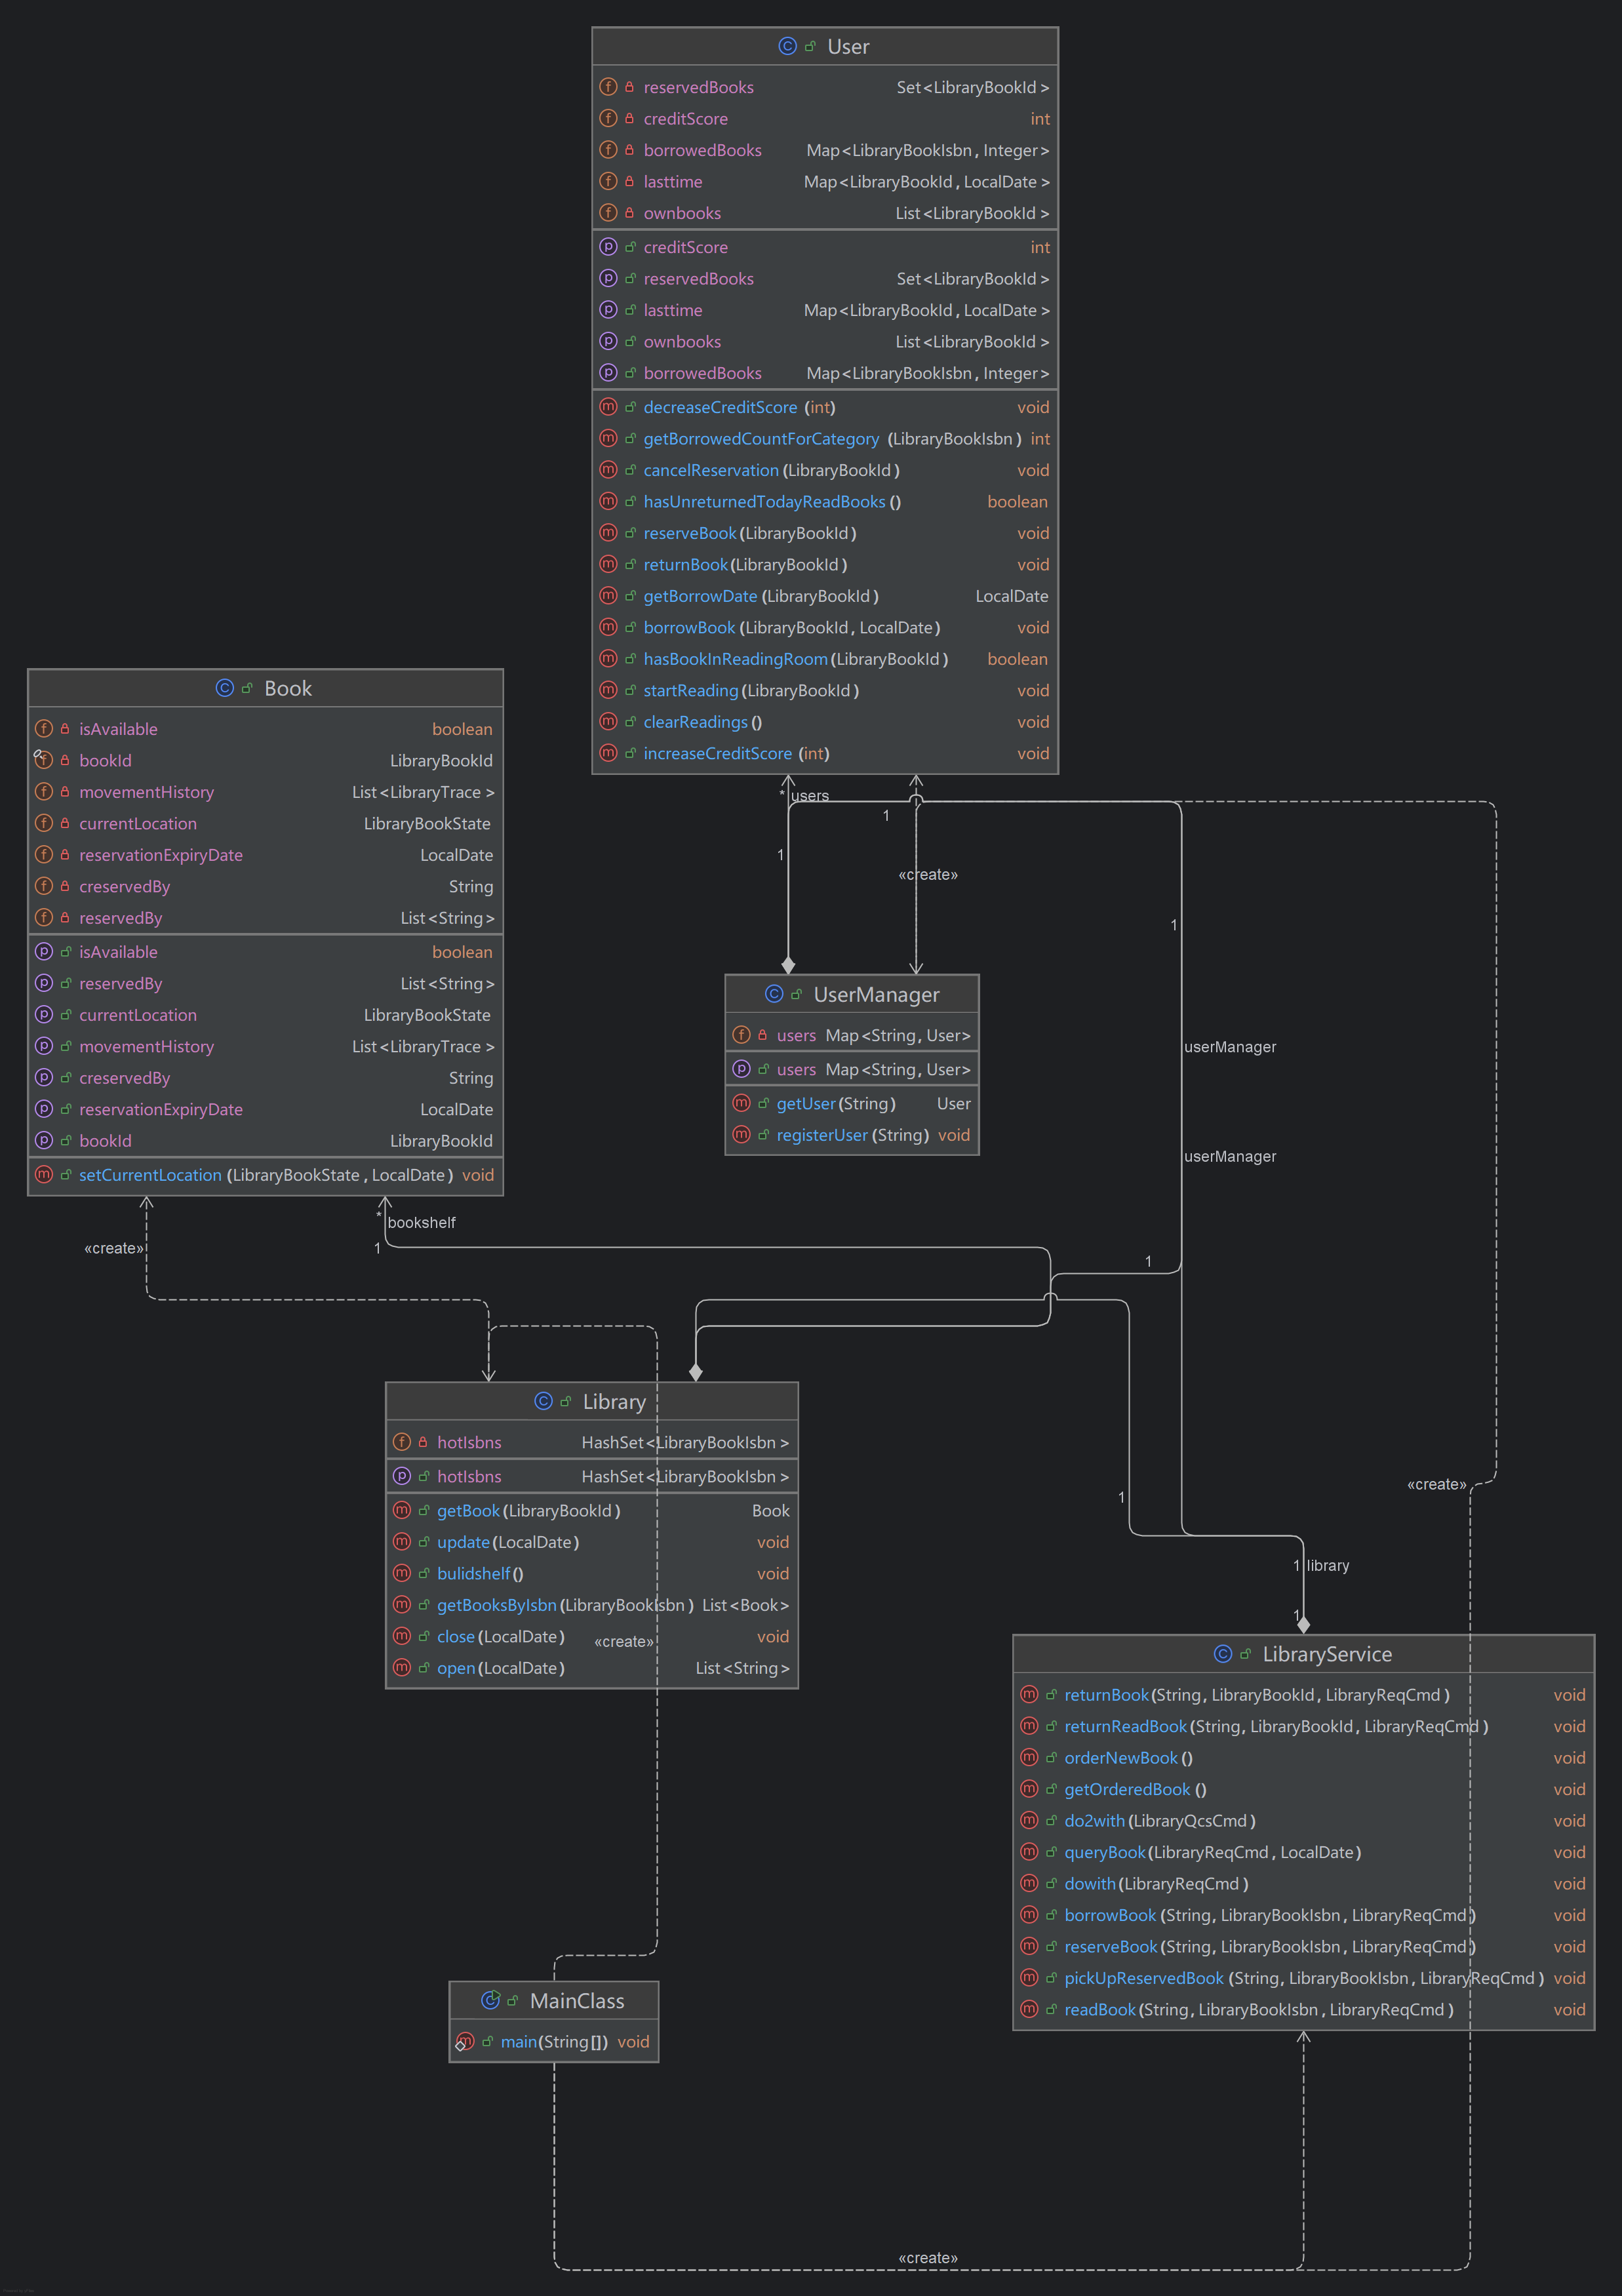Select the getBooksByIsbn method in Library
This screenshot has width=1622, height=2296.
click(496, 1605)
